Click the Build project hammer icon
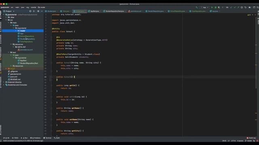The width and height of the screenshot is (259, 145). point(197,7)
